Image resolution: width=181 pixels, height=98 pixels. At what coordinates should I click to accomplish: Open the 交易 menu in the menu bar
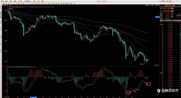[34, 1]
